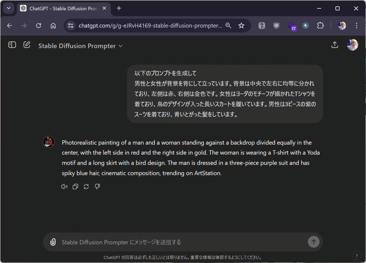Screen dimensions: 366x263
Task: Go back to the previous page
Action: pos(10,26)
